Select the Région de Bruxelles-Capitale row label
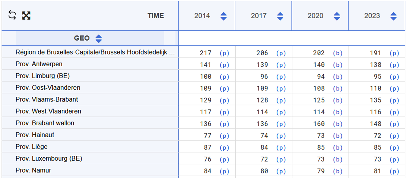The height and width of the screenshot is (178, 406). coord(95,52)
